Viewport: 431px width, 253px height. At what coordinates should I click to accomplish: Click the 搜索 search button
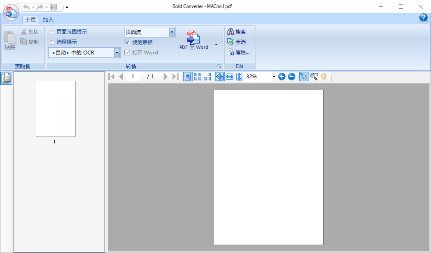point(236,32)
